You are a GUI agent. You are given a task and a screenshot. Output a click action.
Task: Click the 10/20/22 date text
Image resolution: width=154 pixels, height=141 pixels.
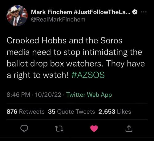coord(48,95)
